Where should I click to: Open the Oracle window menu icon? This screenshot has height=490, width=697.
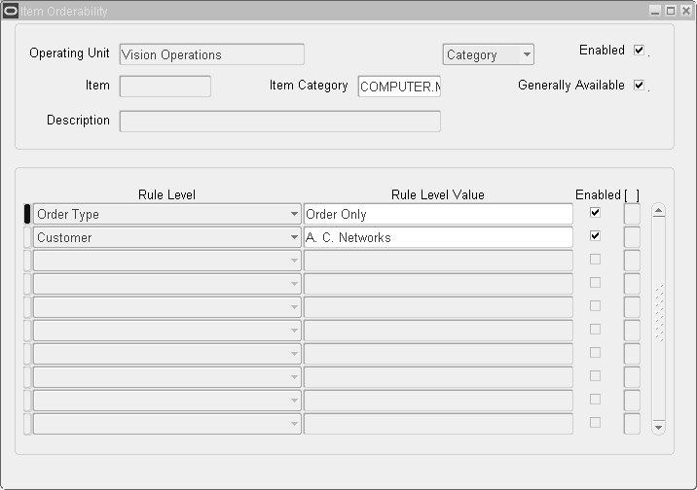(x=10, y=10)
